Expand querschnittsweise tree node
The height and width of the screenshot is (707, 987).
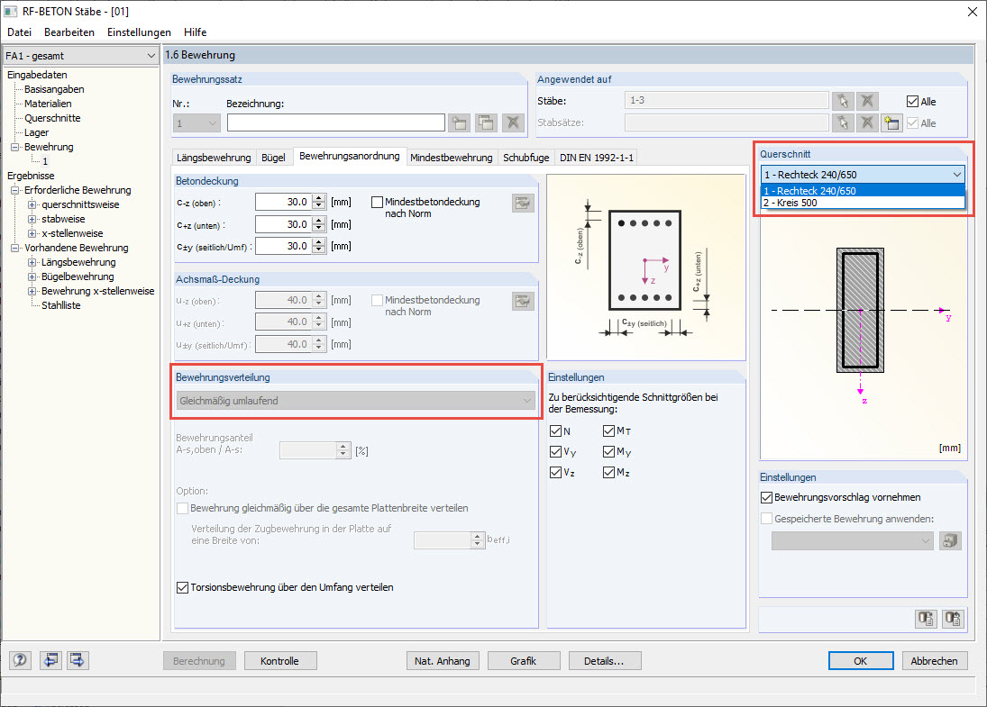[32, 204]
